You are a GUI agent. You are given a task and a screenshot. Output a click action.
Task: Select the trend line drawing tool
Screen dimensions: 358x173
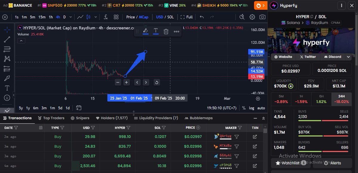(x=7, y=39)
